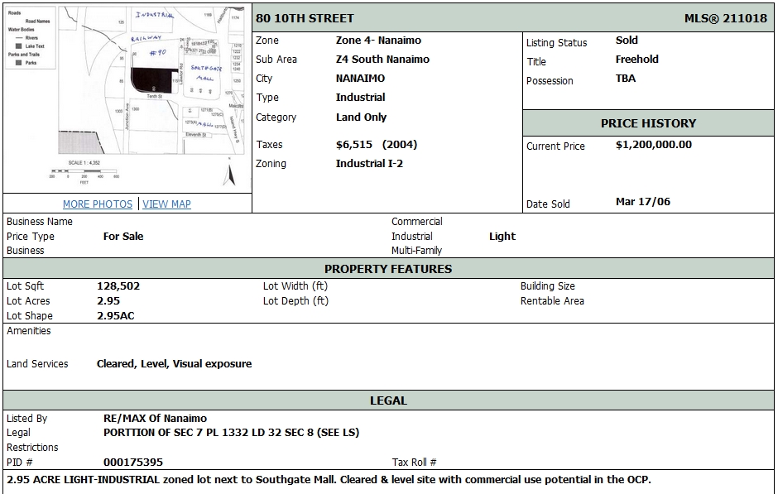Click the Amenities label
This screenshot has width=778, height=494.
click(x=29, y=330)
